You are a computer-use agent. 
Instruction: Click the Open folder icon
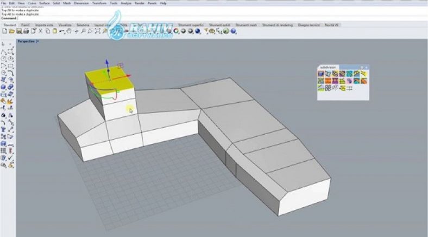pos(12,31)
